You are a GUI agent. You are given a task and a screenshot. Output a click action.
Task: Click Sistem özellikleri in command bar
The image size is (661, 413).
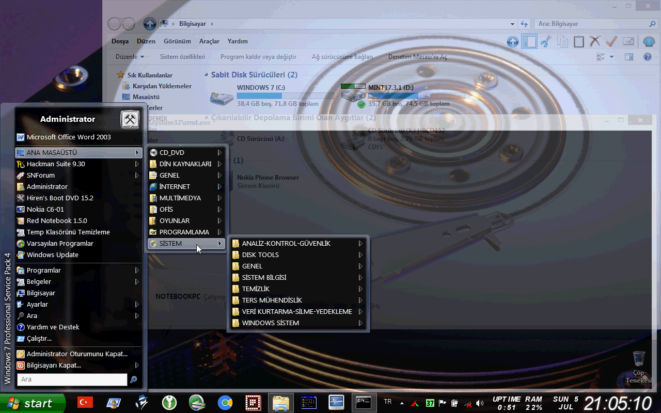[x=182, y=57]
